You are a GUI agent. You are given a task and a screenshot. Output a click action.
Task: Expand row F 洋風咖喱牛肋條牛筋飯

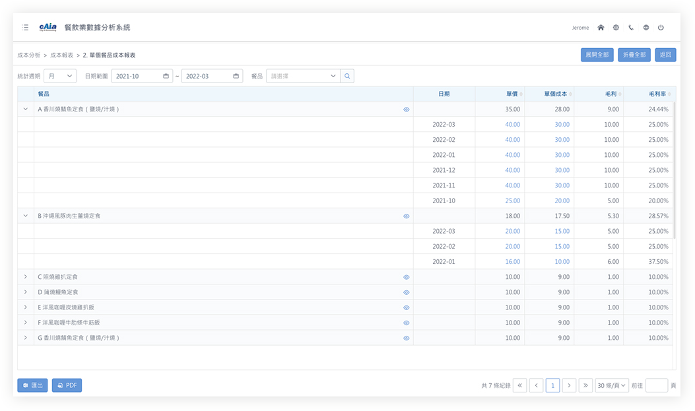[25, 323]
